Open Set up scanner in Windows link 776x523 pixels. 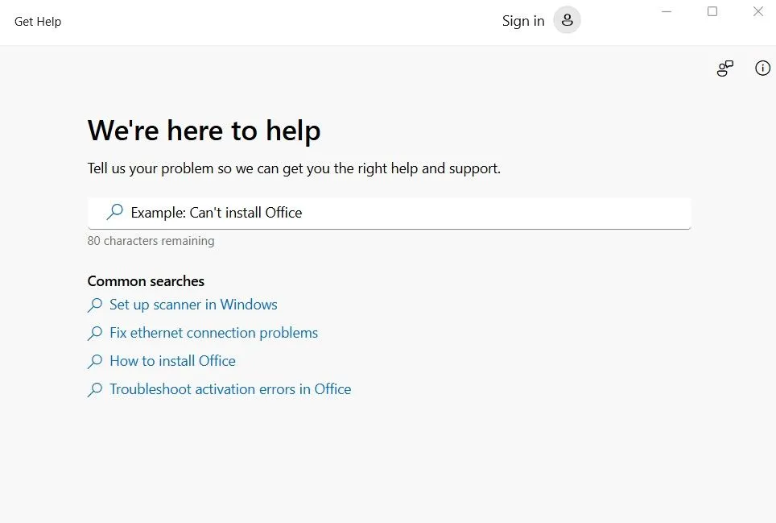point(193,305)
